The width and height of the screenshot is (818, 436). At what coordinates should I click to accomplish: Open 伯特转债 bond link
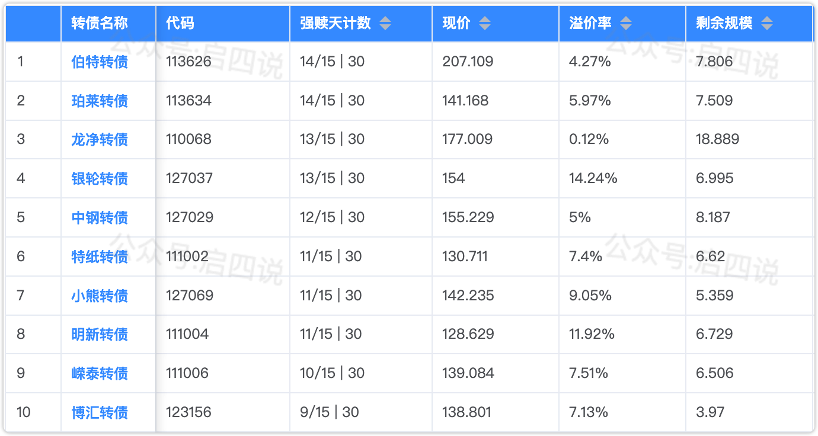pos(100,62)
